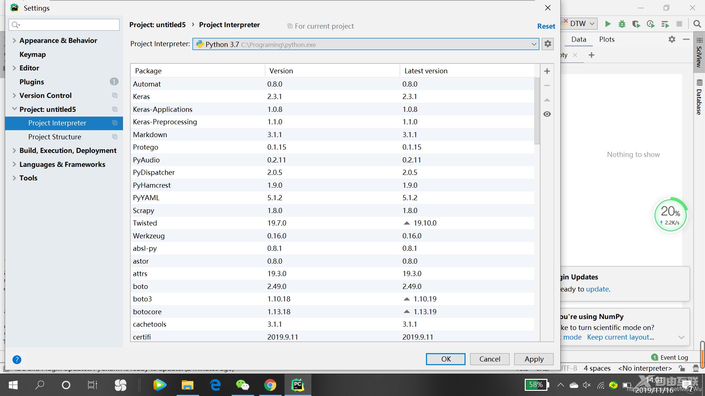Screen dimensions: 705x396
Task: Click the Concurrency Diagram run icon
Action: (665, 24)
